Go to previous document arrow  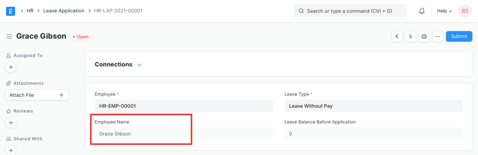(x=397, y=36)
